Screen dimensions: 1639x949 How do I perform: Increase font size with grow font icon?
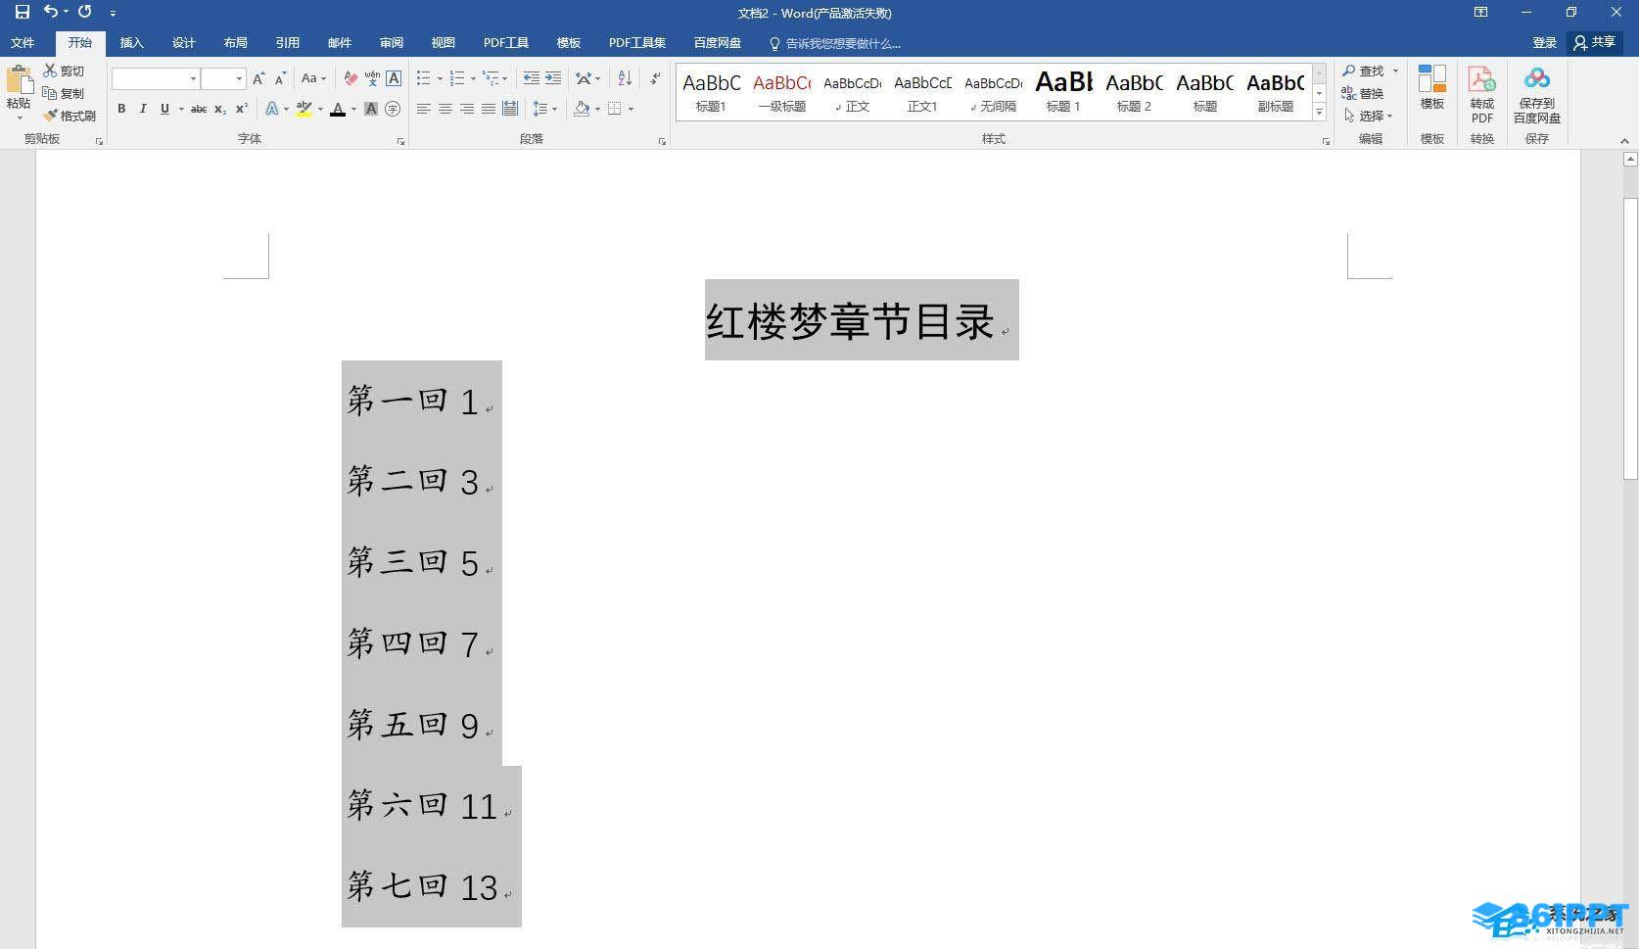click(x=258, y=78)
